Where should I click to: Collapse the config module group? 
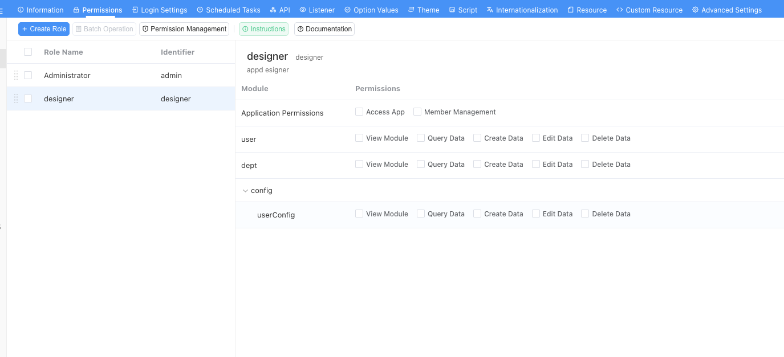click(x=245, y=191)
